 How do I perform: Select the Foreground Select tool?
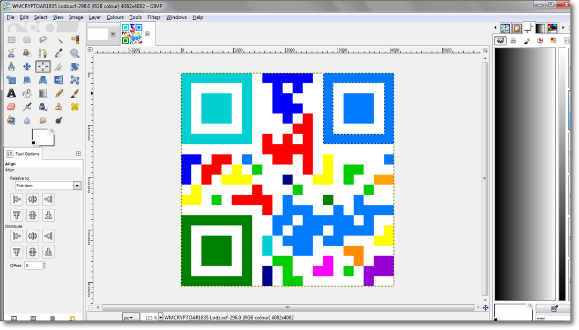point(27,53)
